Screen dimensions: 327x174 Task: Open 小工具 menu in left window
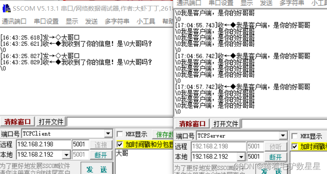coord(146,21)
